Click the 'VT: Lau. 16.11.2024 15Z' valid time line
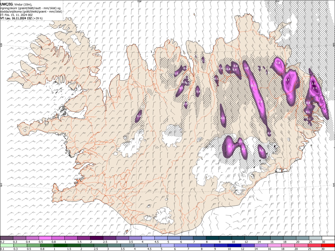Viewport: 335px width, 251px height. pyautogui.click(x=21, y=18)
